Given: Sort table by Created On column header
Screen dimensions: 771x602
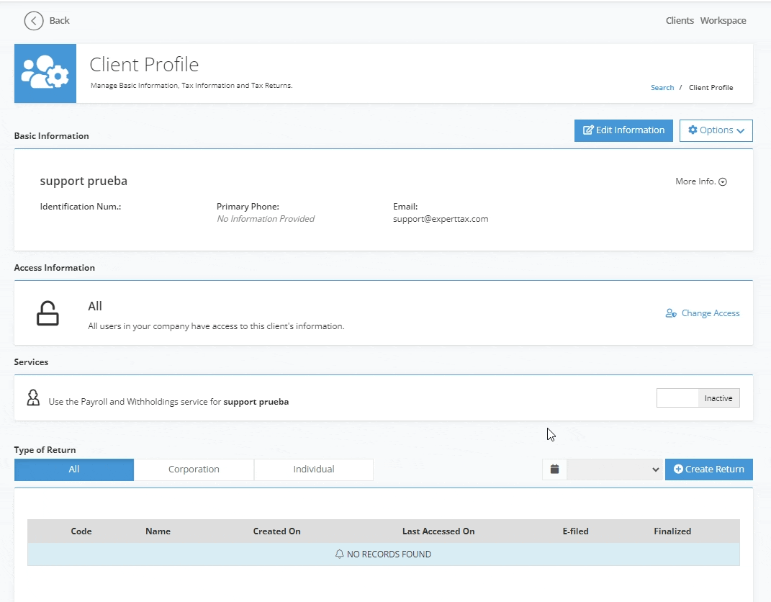Looking at the screenshot, I should [x=276, y=531].
